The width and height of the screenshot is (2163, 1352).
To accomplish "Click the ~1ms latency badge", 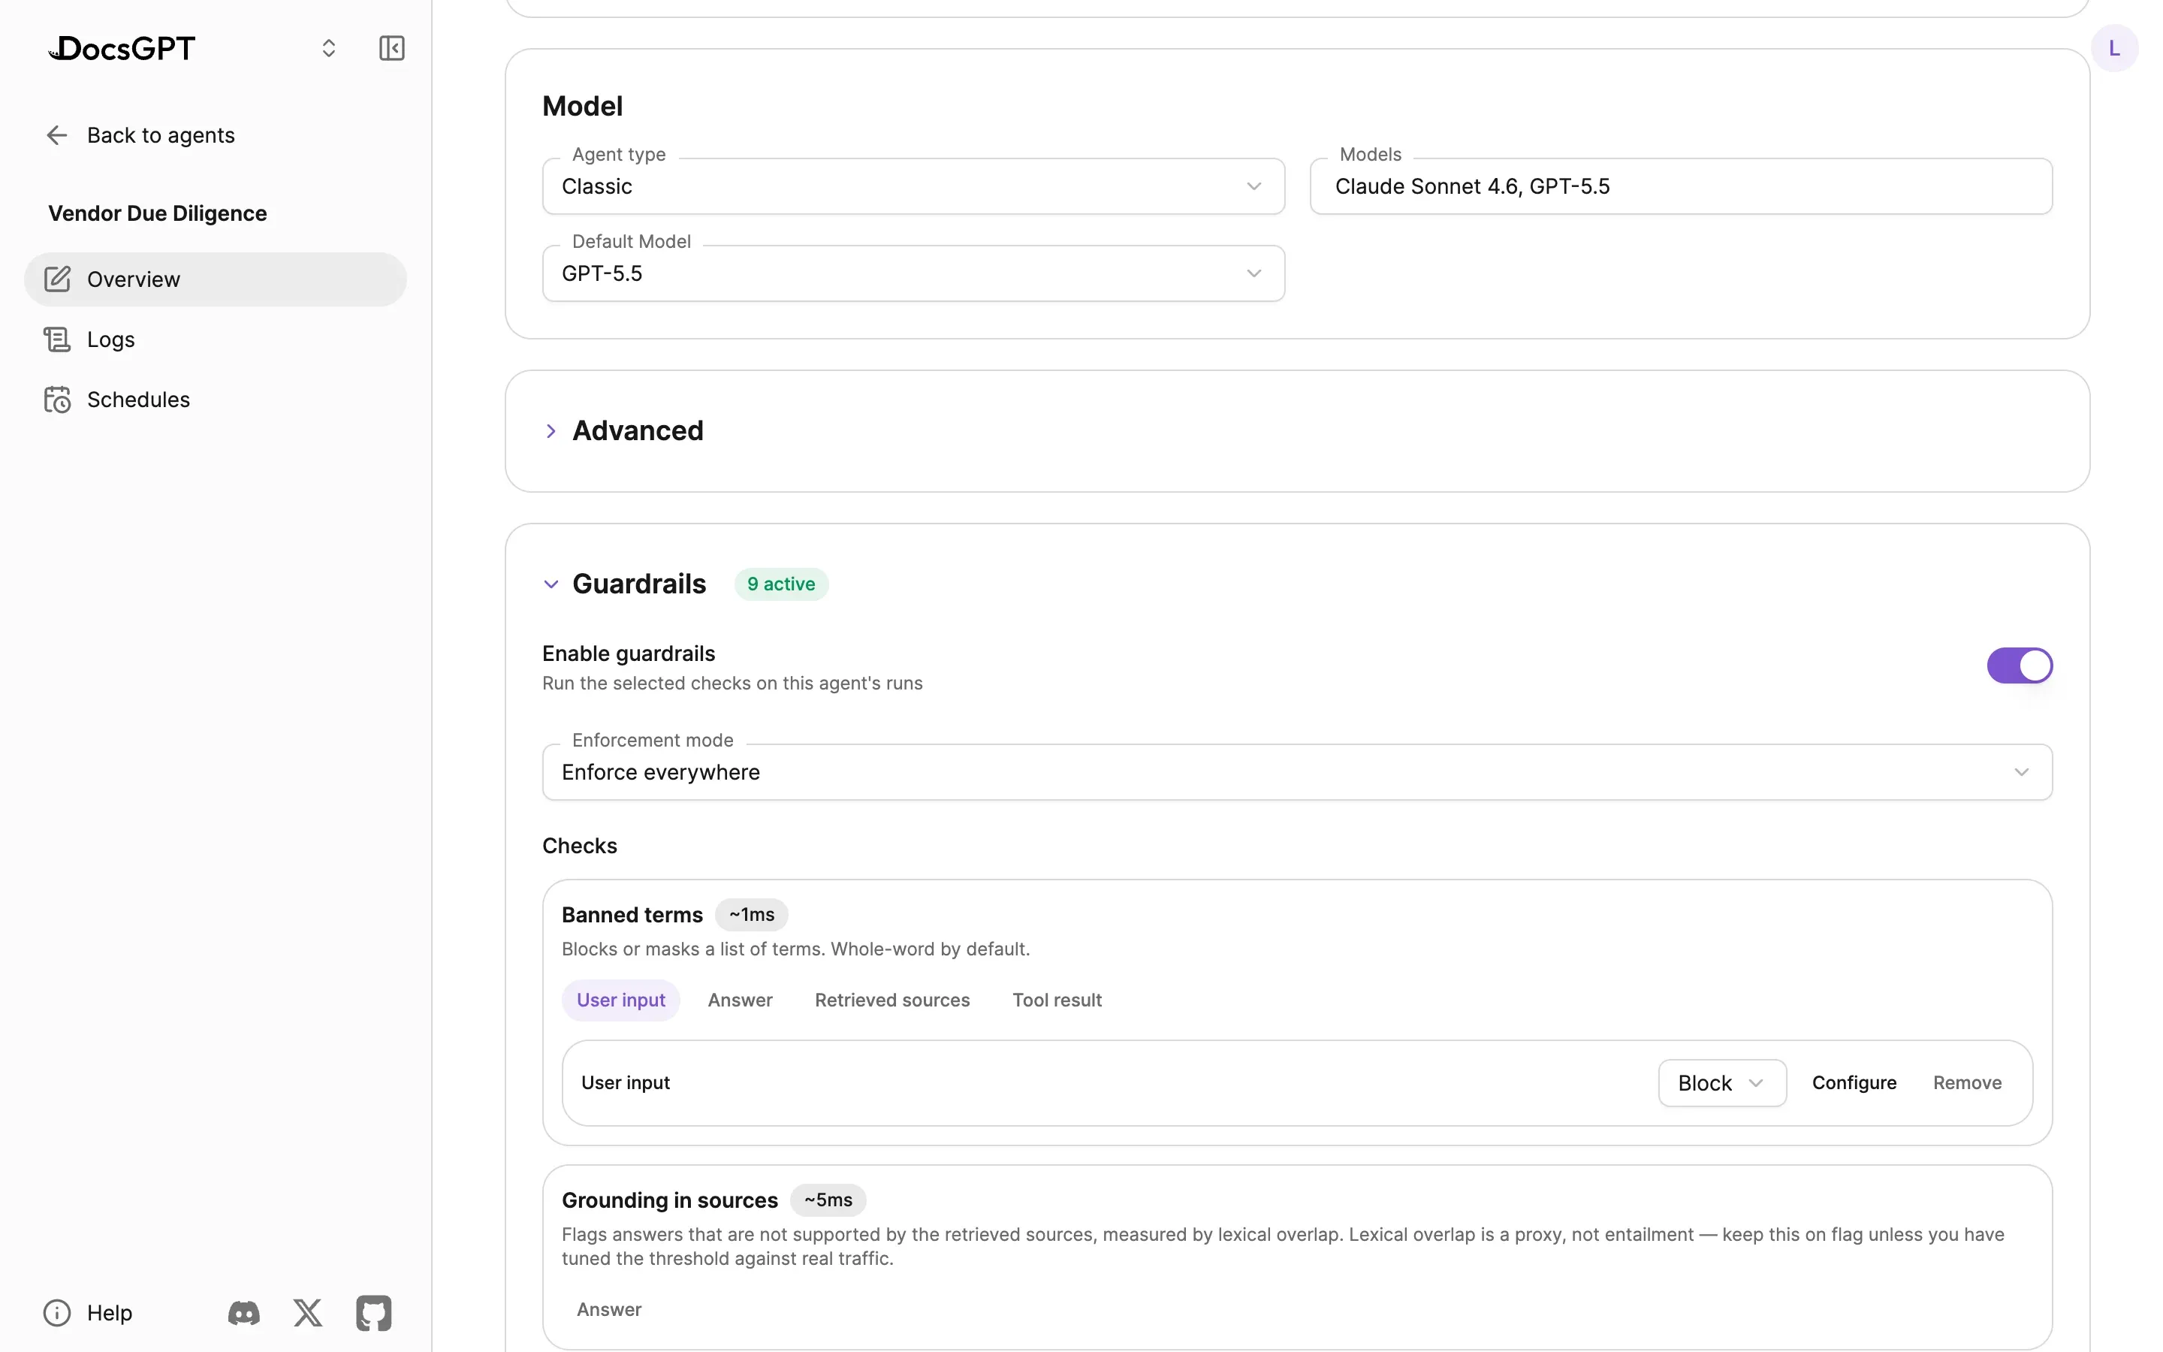I will click(752, 915).
